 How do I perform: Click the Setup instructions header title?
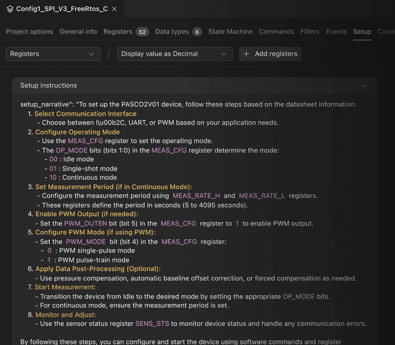click(49, 85)
